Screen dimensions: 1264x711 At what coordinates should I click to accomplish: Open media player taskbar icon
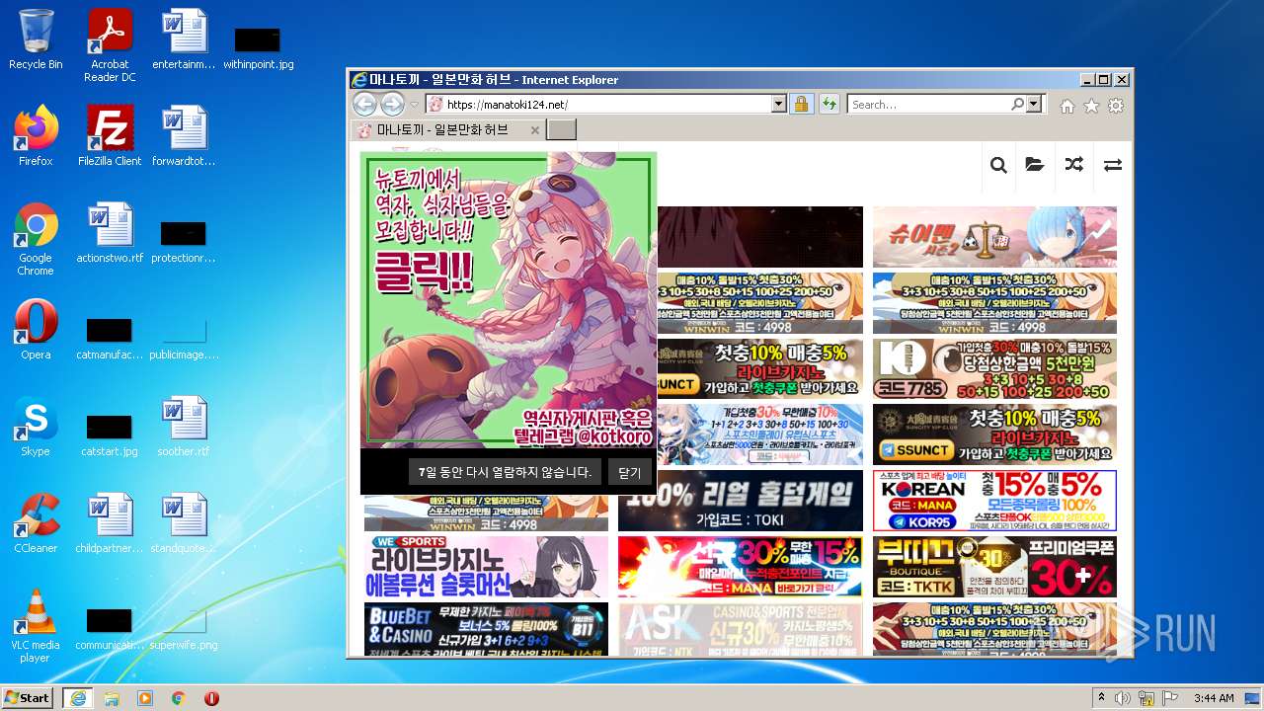pyautogui.click(x=145, y=698)
